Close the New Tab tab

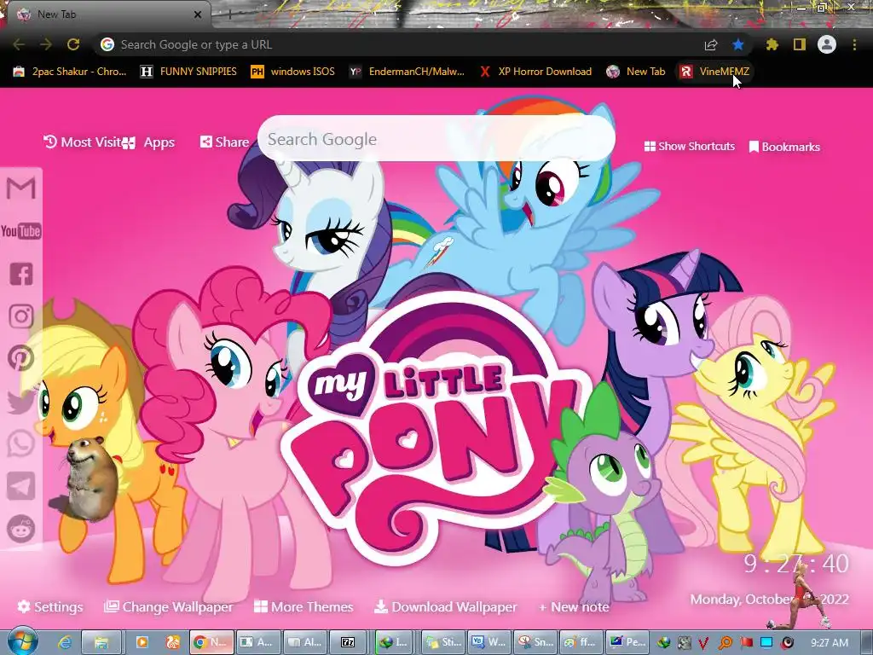tap(198, 14)
